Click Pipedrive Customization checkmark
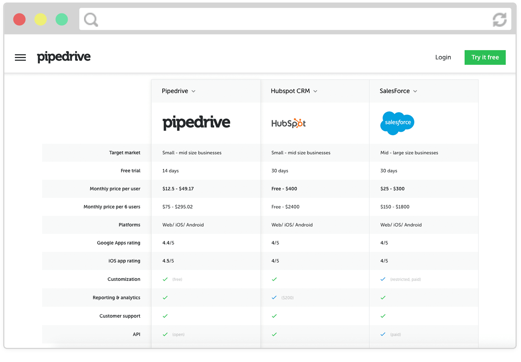Screen dimensions: 521x362 click(165, 279)
